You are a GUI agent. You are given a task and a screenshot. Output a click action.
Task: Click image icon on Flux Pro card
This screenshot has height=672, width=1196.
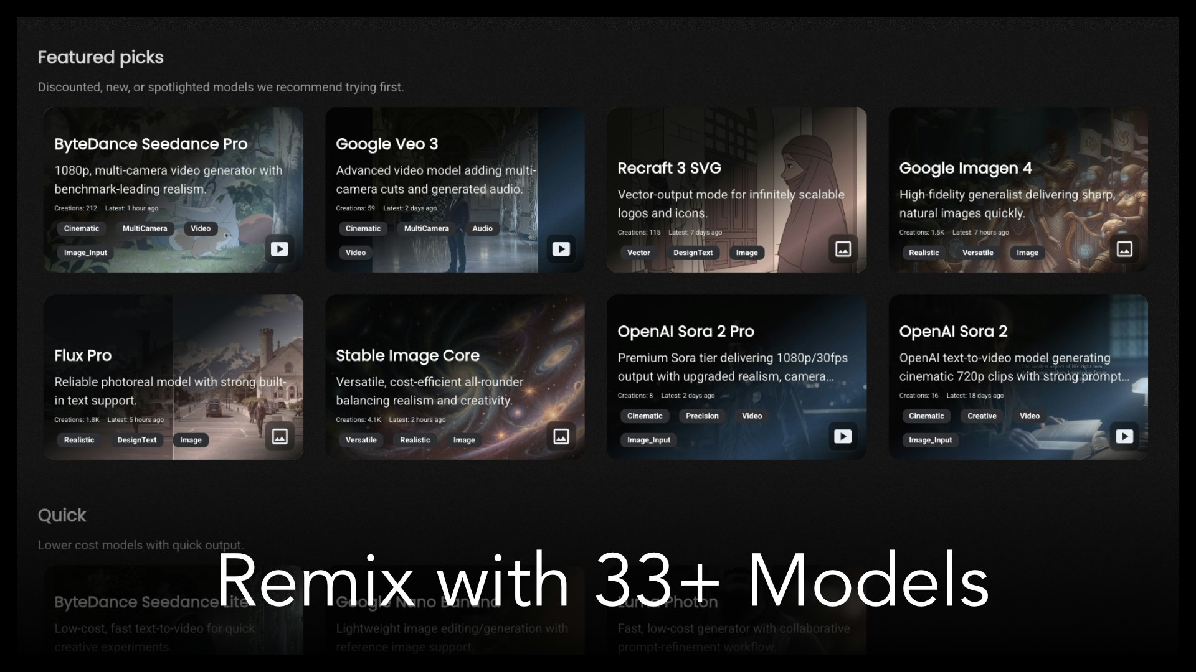[x=279, y=436]
